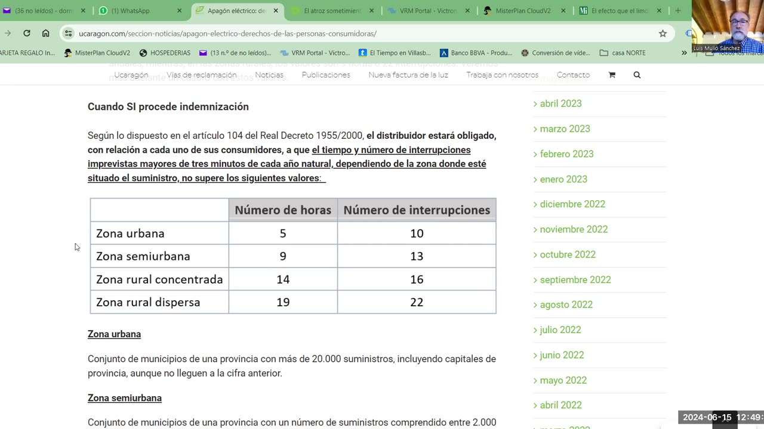
Task: Open Banco BBVA bookmark
Action: [x=476, y=52]
